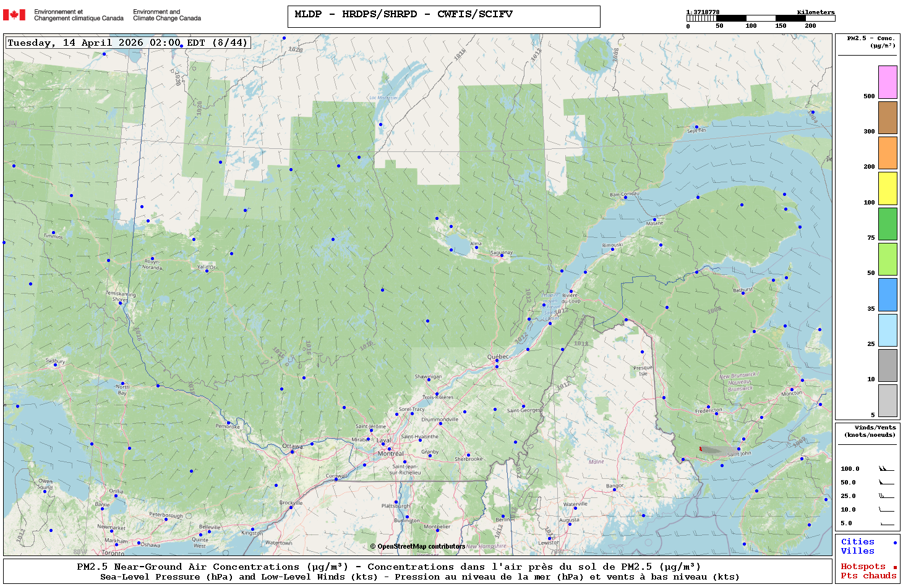The height and width of the screenshot is (587, 903).
Task: Click the MLDP - HRDPS/SHRPD title box
Action: pyautogui.click(x=443, y=17)
